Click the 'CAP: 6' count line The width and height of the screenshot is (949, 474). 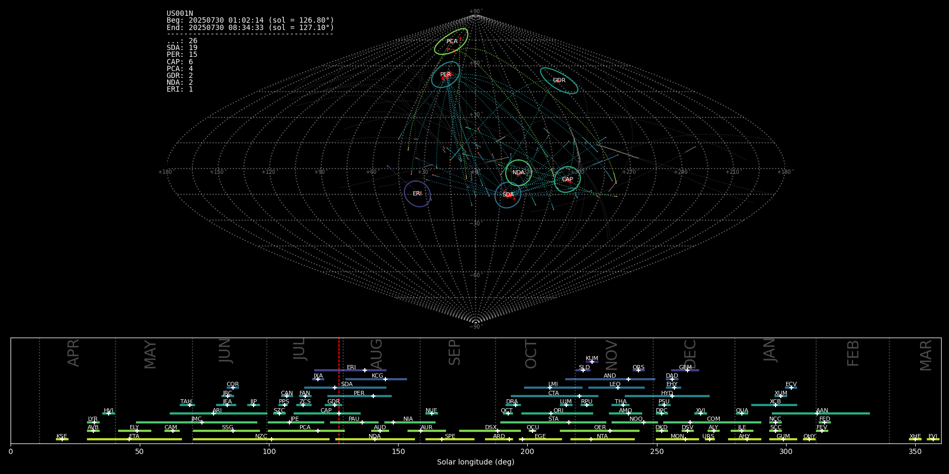pos(180,62)
